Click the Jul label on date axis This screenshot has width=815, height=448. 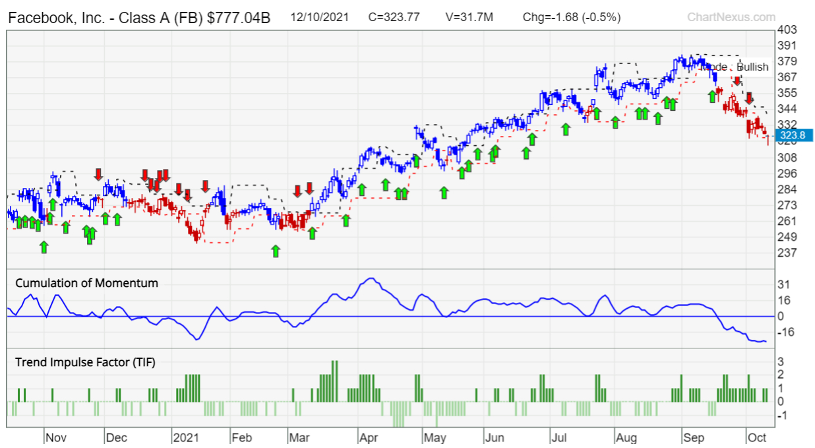point(560,437)
